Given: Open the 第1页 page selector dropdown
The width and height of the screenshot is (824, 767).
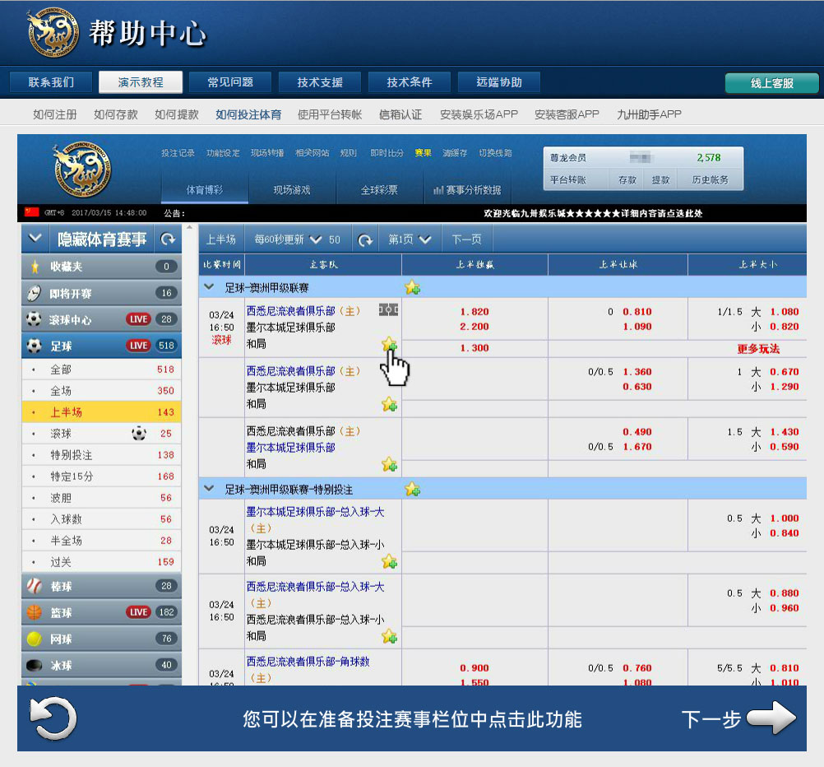Looking at the screenshot, I should [x=425, y=239].
